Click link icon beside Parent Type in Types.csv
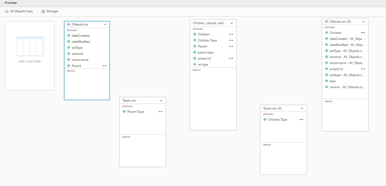 (161, 112)
